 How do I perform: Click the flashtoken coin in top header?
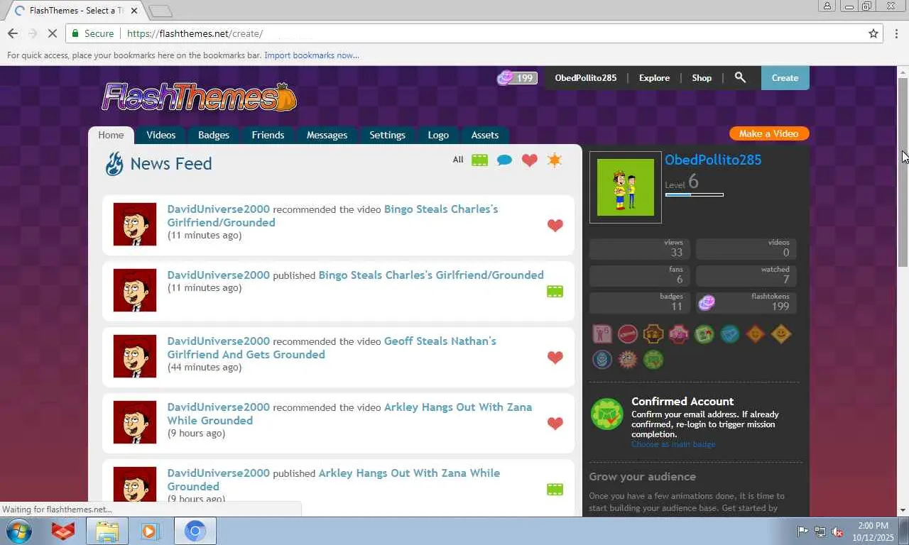click(x=505, y=77)
